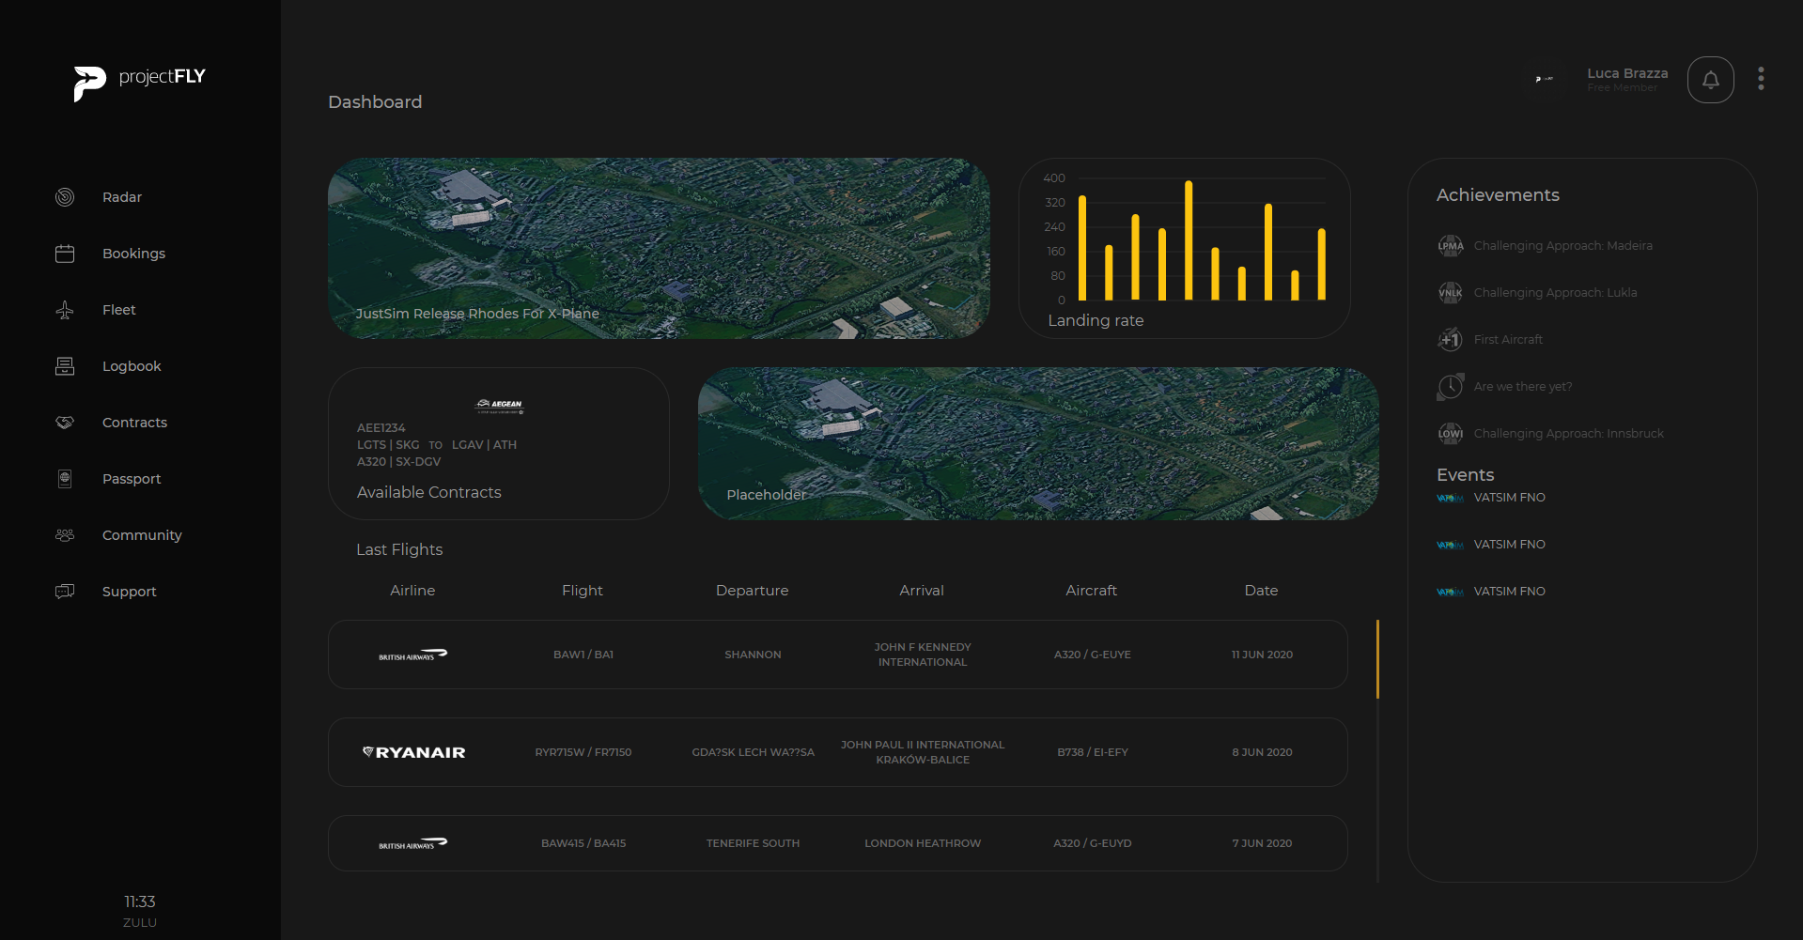Click the Radar icon in sidebar
This screenshot has height=940, width=1803.
coord(65,197)
